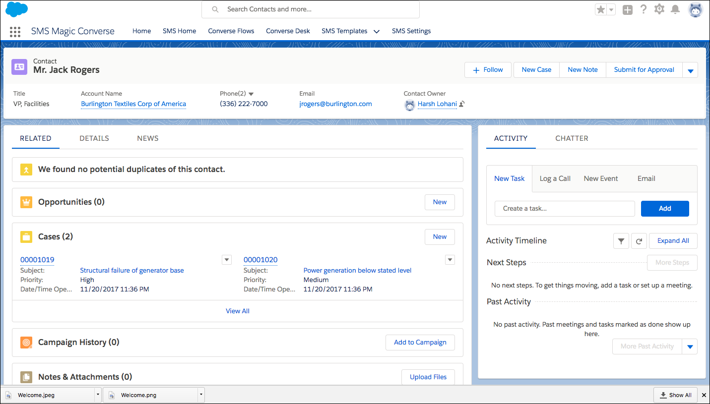
Task: Click the Welcome.jpeg file icon
Action: tap(8, 395)
